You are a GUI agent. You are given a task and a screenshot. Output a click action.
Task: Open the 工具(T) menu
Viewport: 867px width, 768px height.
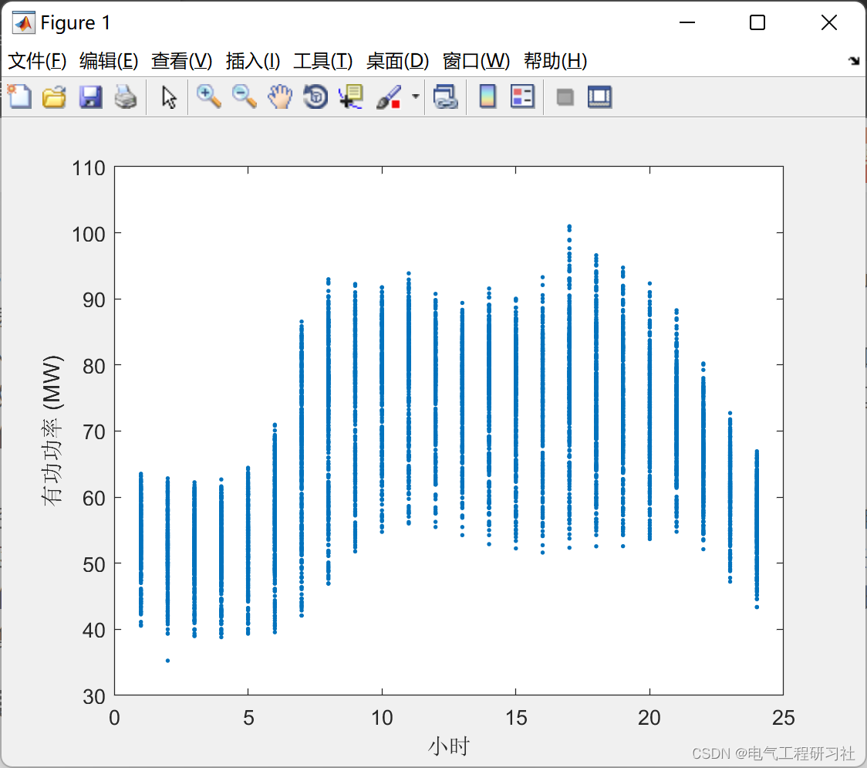(x=323, y=61)
